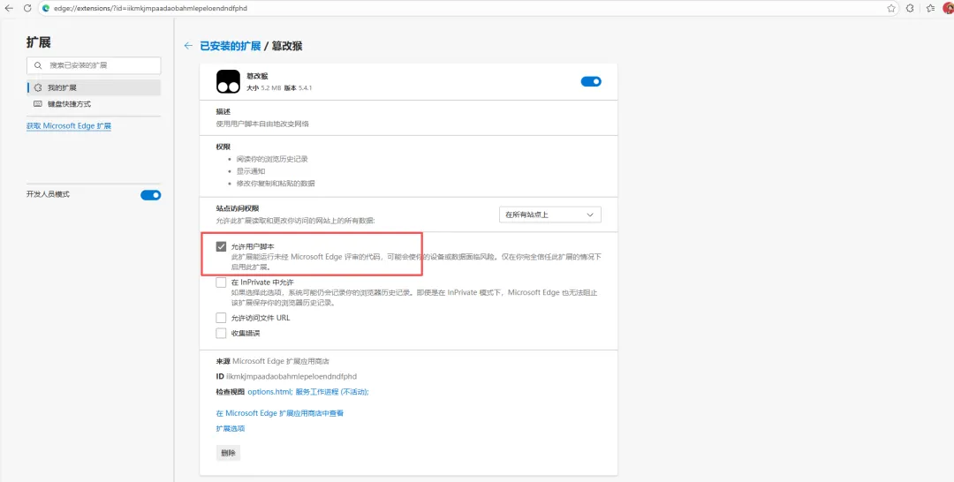Reload the page with the refresh icon
Viewport: 954px width, 482px height.
click(x=27, y=9)
